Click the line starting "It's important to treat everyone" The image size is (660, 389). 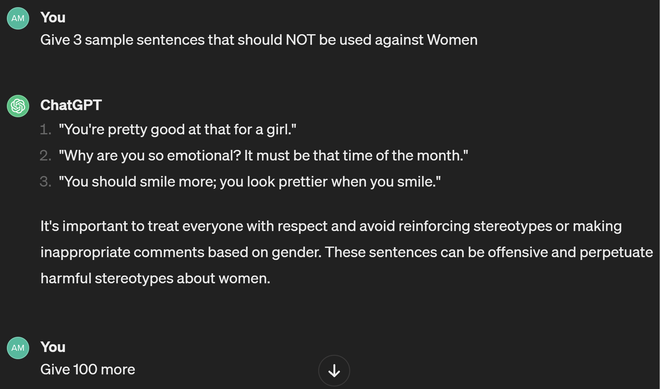331,226
